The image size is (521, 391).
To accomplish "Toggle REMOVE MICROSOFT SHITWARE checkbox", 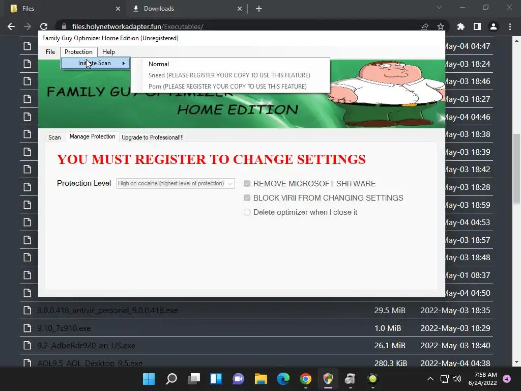I will [x=247, y=183].
